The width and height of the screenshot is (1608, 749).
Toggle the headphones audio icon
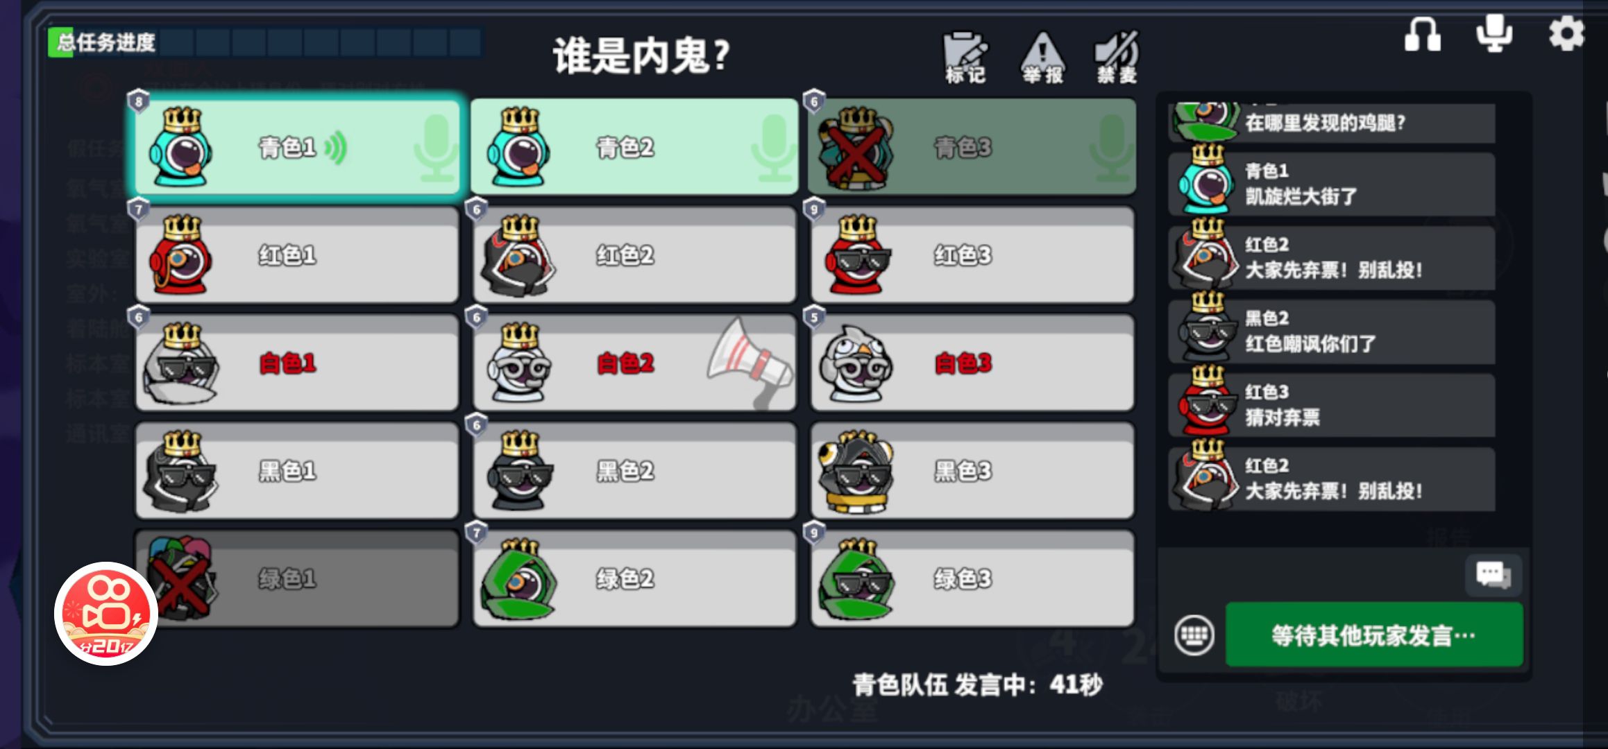[1422, 34]
